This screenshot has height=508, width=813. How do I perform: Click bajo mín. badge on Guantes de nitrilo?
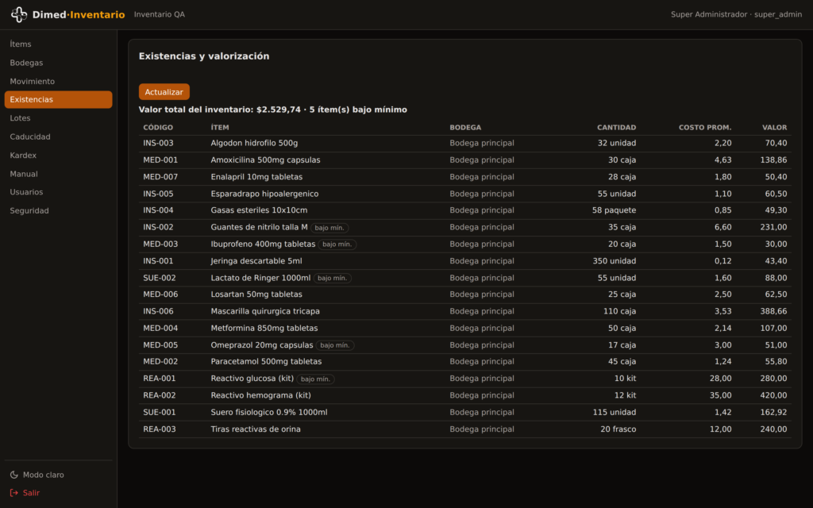pos(329,228)
